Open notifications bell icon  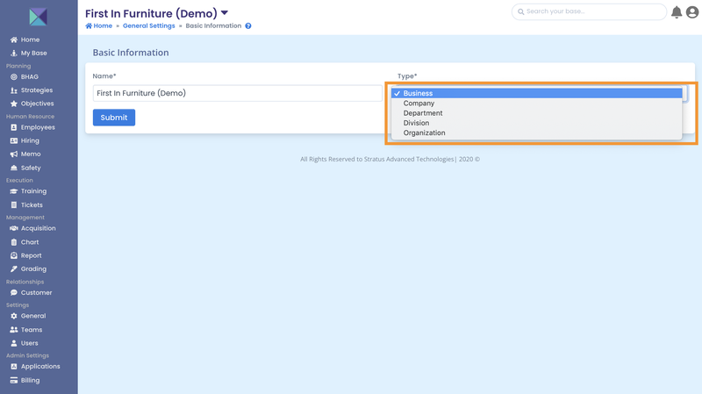(x=677, y=12)
